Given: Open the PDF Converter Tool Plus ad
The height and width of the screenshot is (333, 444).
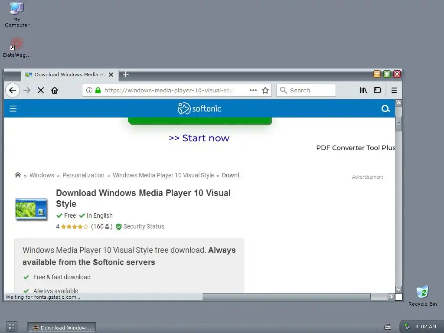Looking at the screenshot, I should pyautogui.click(x=356, y=148).
